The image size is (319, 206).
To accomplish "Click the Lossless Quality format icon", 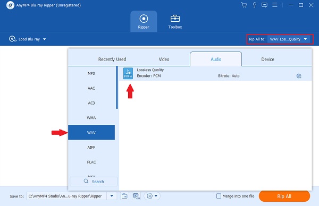I will [128, 73].
